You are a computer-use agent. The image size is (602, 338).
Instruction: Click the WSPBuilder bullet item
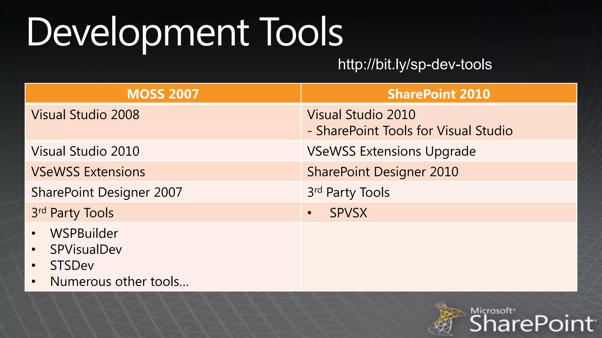(x=84, y=234)
